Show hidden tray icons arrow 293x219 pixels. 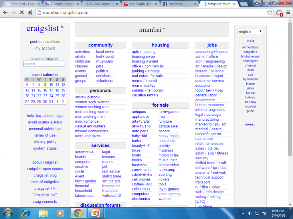pos(243,213)
